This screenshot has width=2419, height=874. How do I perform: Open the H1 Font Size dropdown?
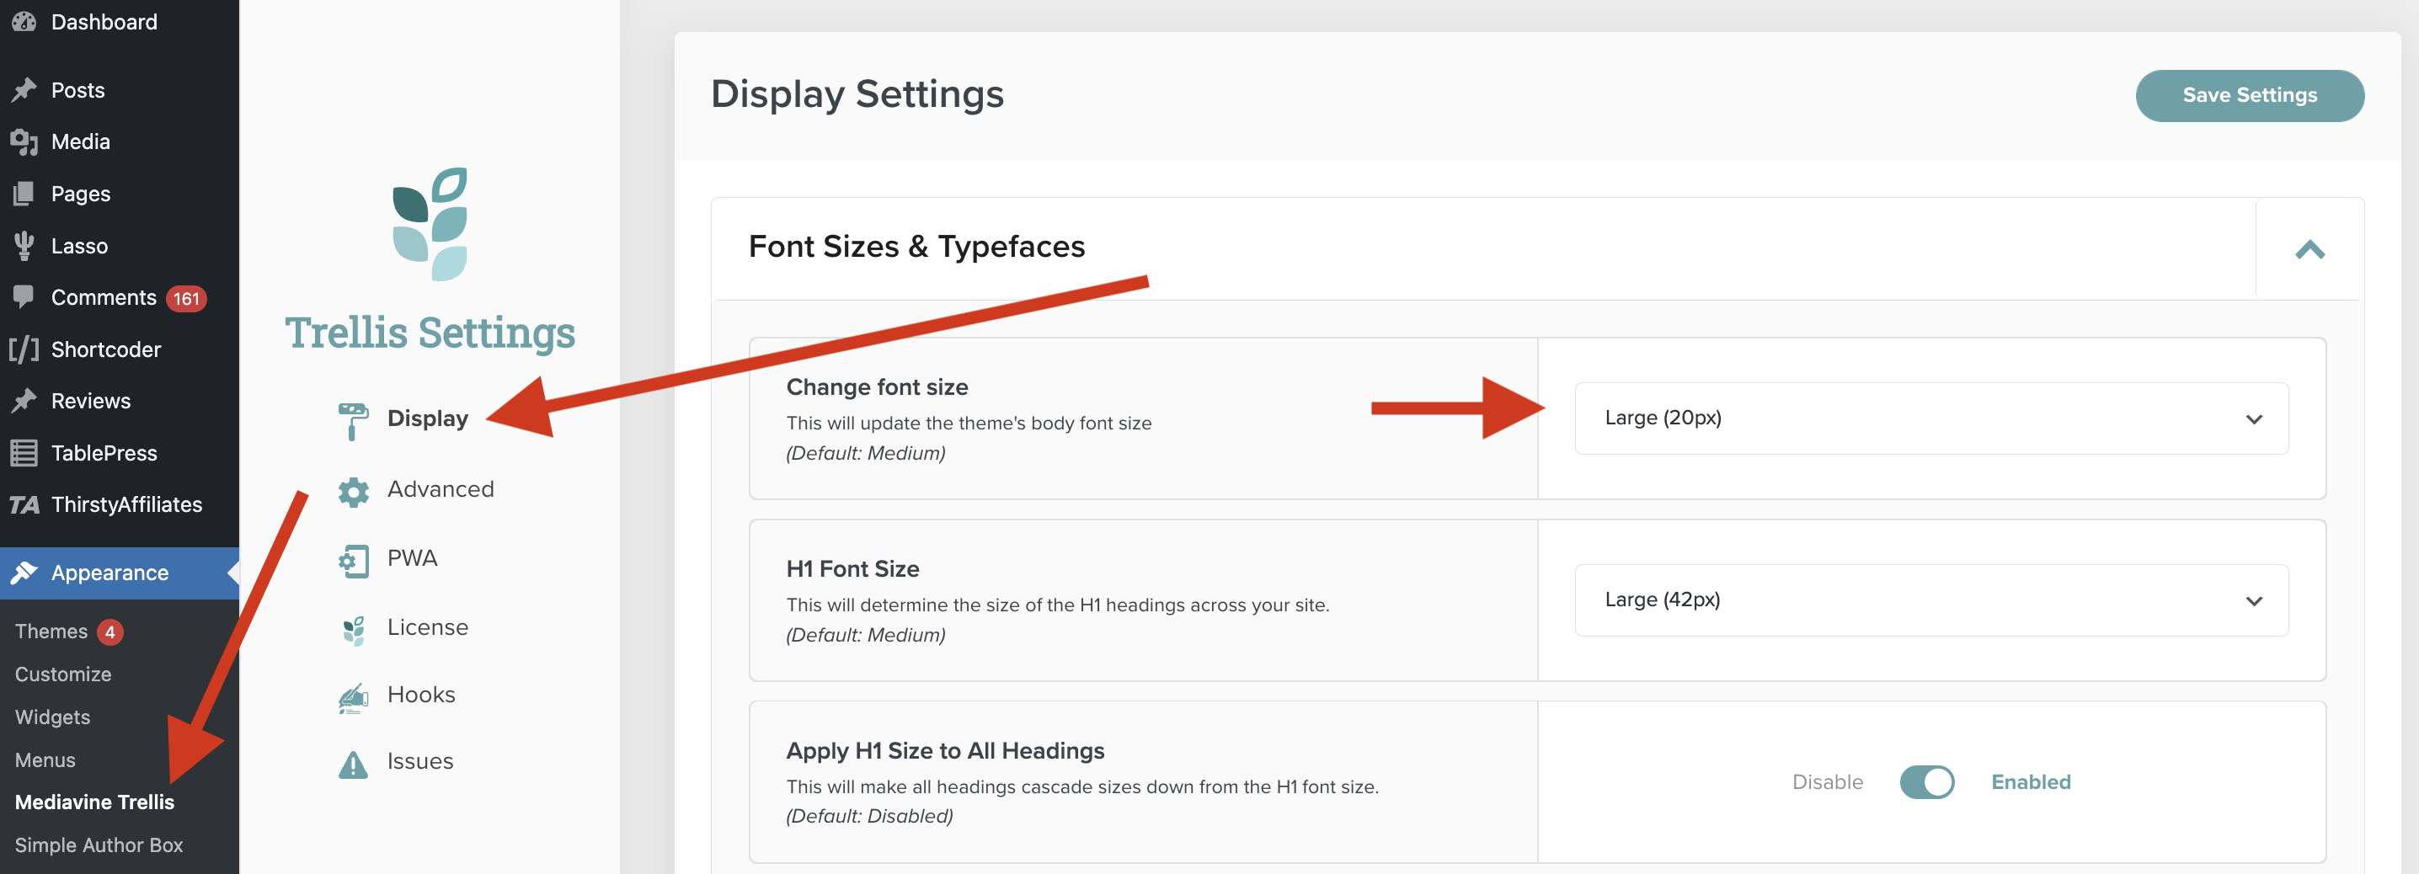1930,600
